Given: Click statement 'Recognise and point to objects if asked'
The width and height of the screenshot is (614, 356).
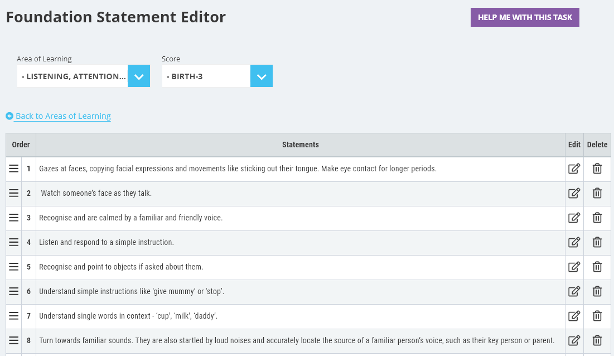Looking at the screenshot, I should pos(121,267).
